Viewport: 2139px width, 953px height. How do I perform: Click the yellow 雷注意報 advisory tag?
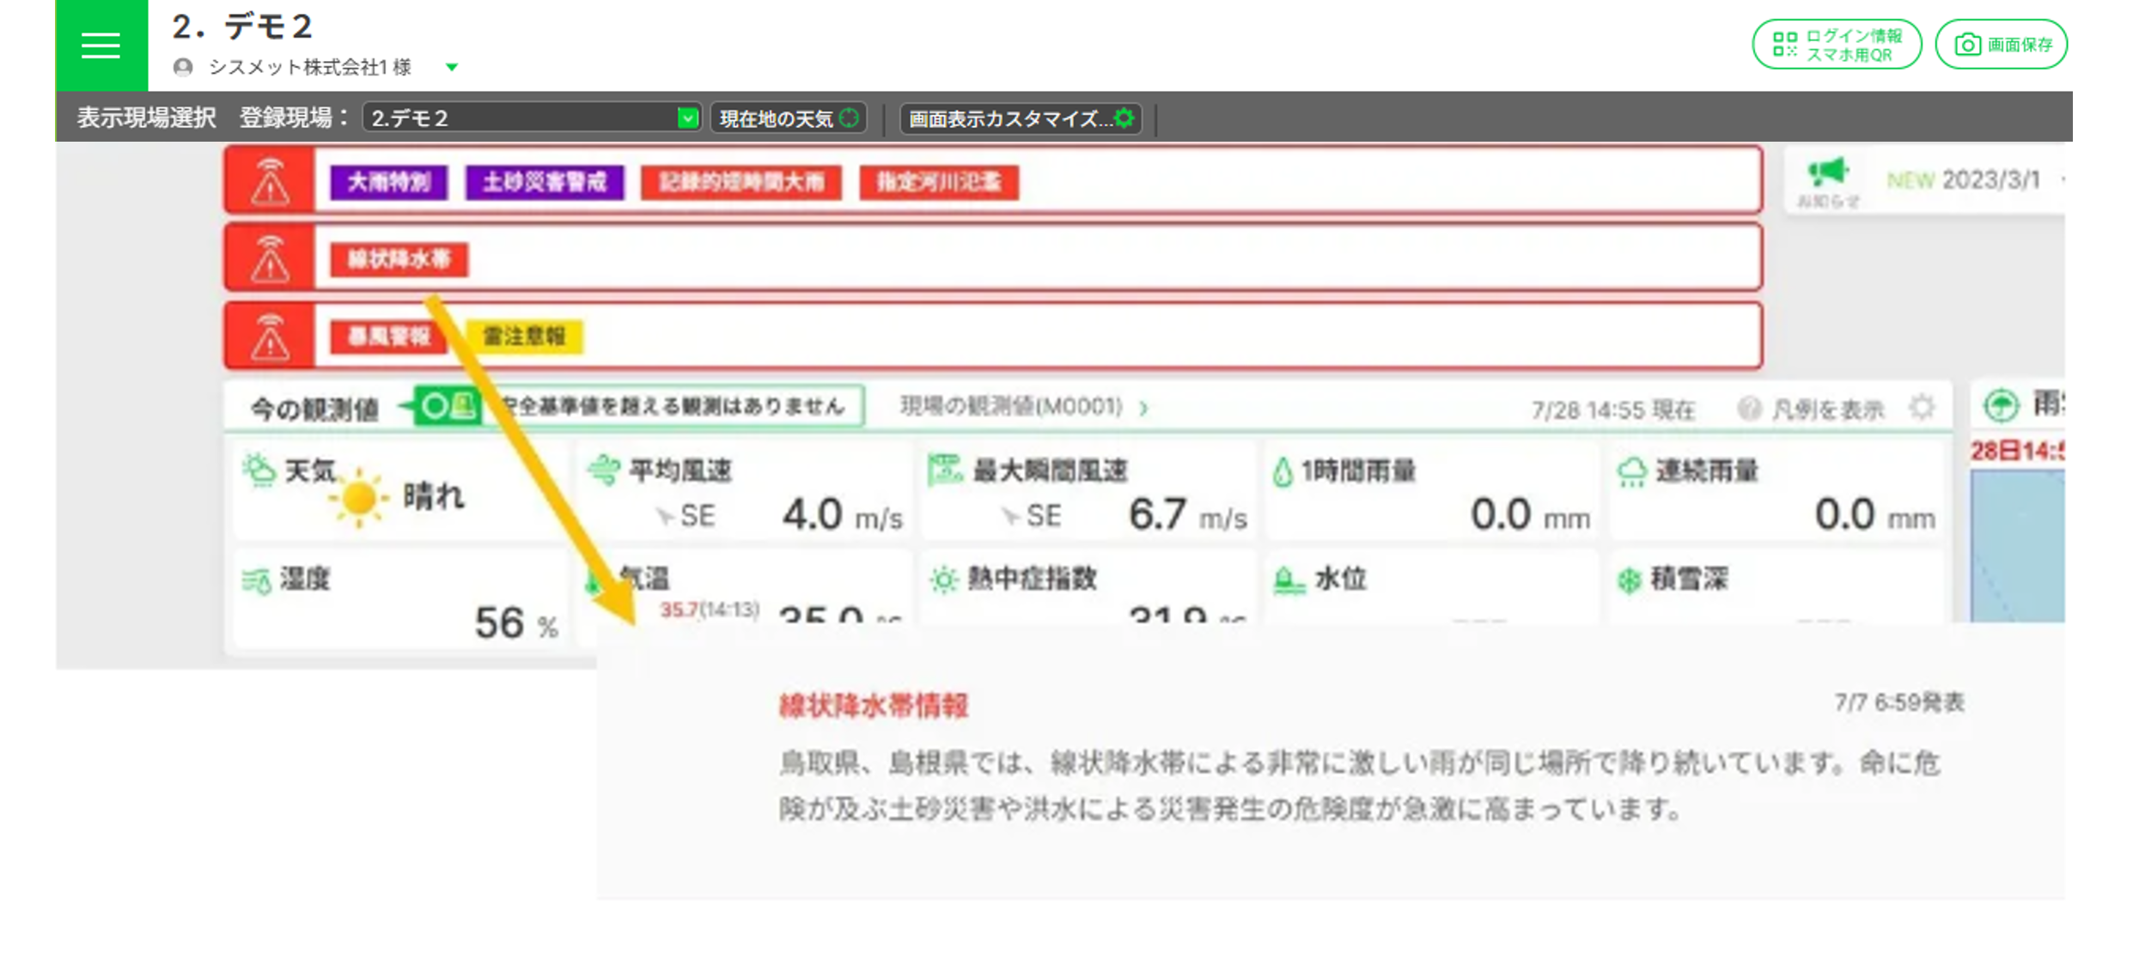523,337
